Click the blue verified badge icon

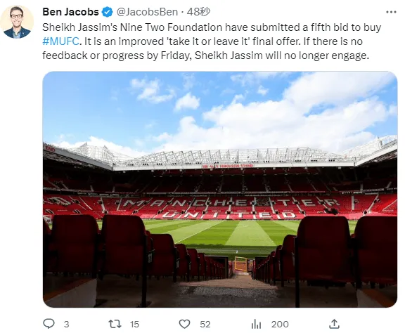(x=108, y=12)
